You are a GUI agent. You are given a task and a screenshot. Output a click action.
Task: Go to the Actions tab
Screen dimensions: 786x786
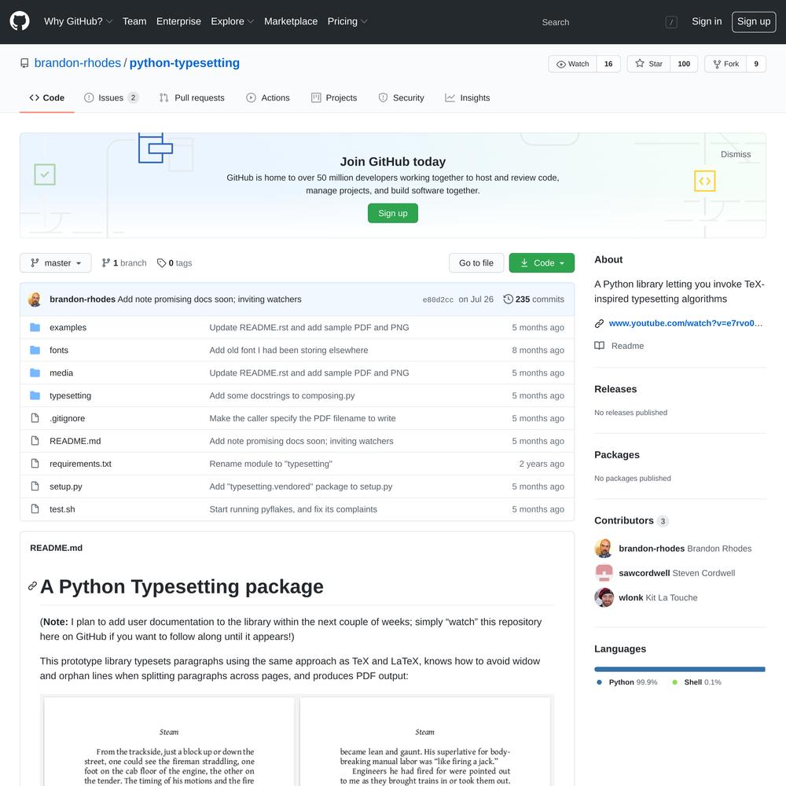pyautogui.click(x=268, y=97)
